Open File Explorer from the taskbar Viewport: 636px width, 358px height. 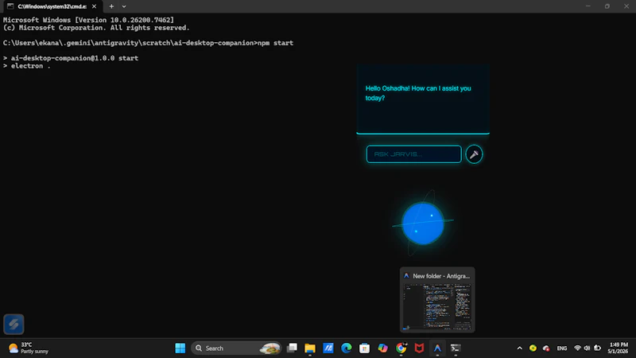[x=310, y=348]
